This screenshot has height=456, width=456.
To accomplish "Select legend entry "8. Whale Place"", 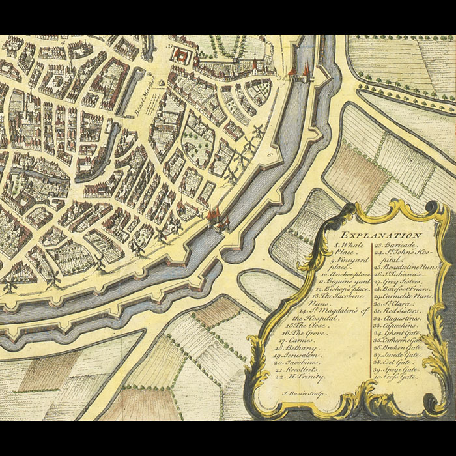I will [x=349, y=249].
